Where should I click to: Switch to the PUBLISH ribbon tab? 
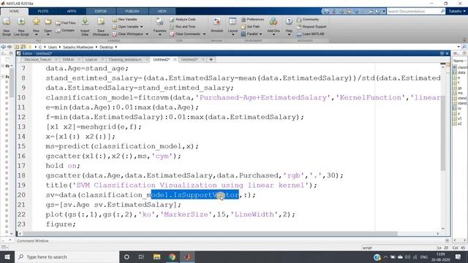coord(132,12)
